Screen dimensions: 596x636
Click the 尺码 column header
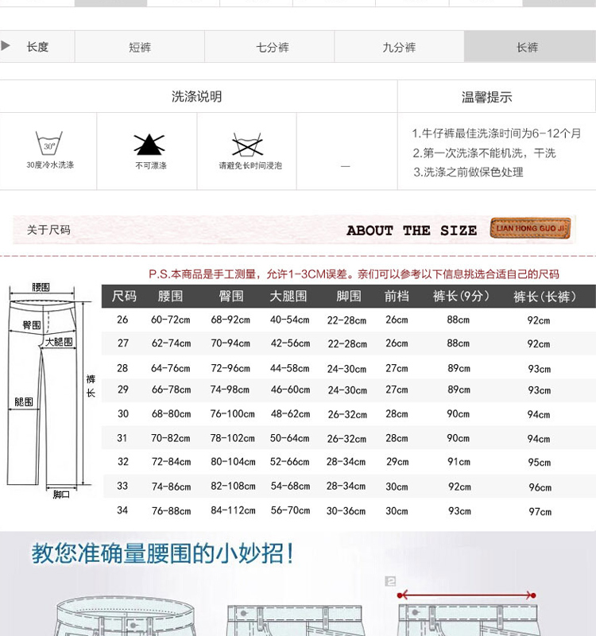point(124,296)
